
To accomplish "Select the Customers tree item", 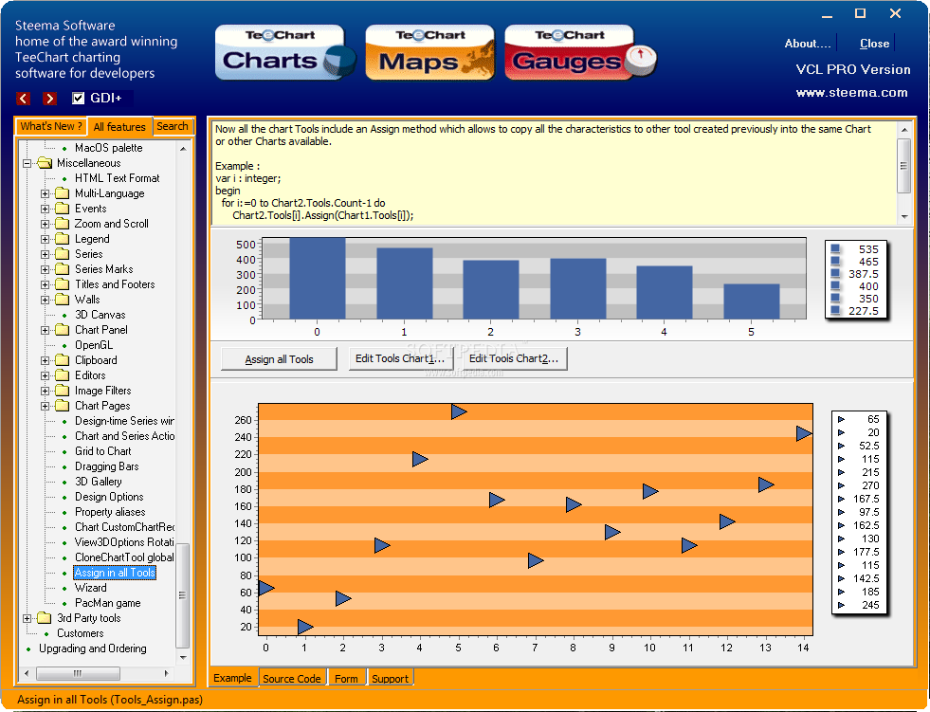I will pyautogui.click(x=80, y=633).
